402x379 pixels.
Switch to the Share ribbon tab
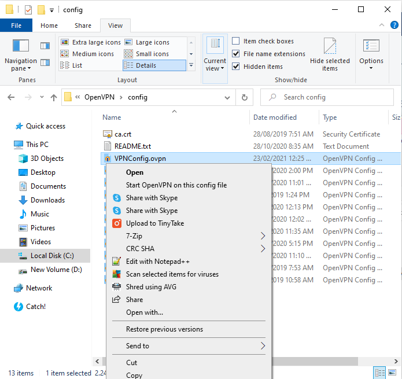83,25
